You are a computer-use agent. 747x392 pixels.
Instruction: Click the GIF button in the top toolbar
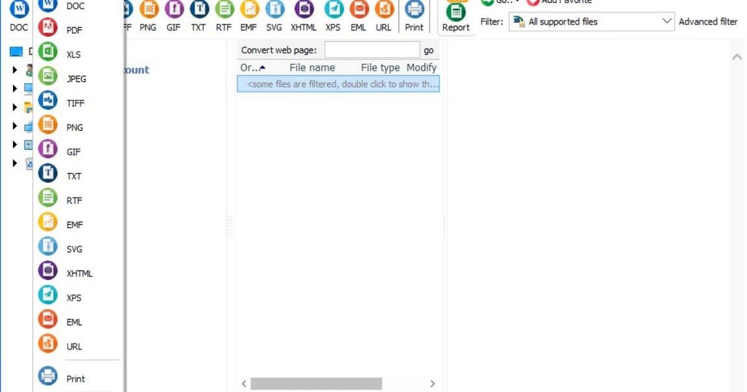pos(174,15)
